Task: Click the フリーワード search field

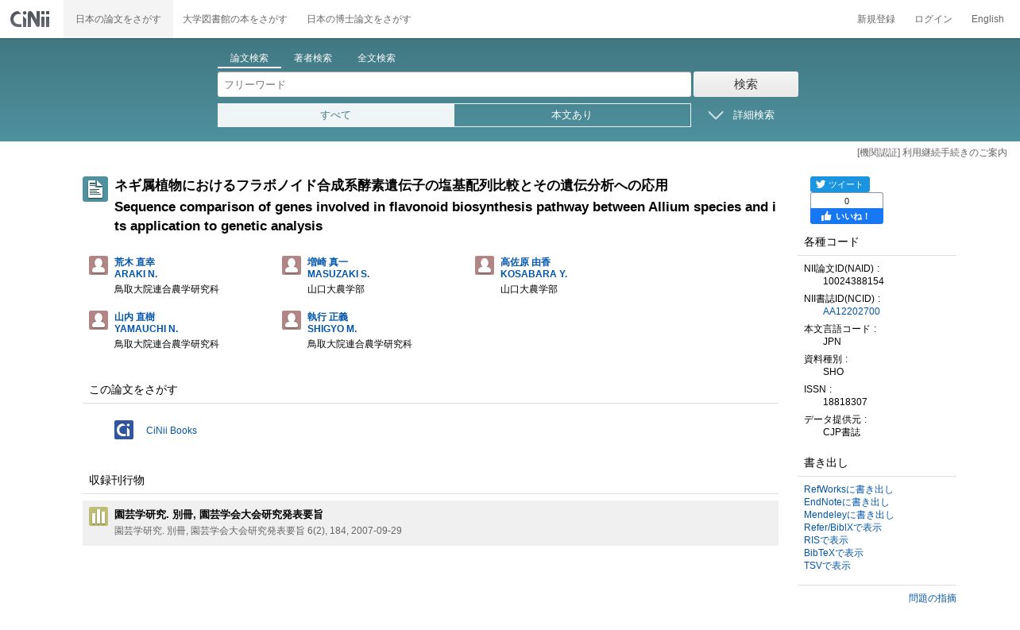Action: click(x=454, y=84)
